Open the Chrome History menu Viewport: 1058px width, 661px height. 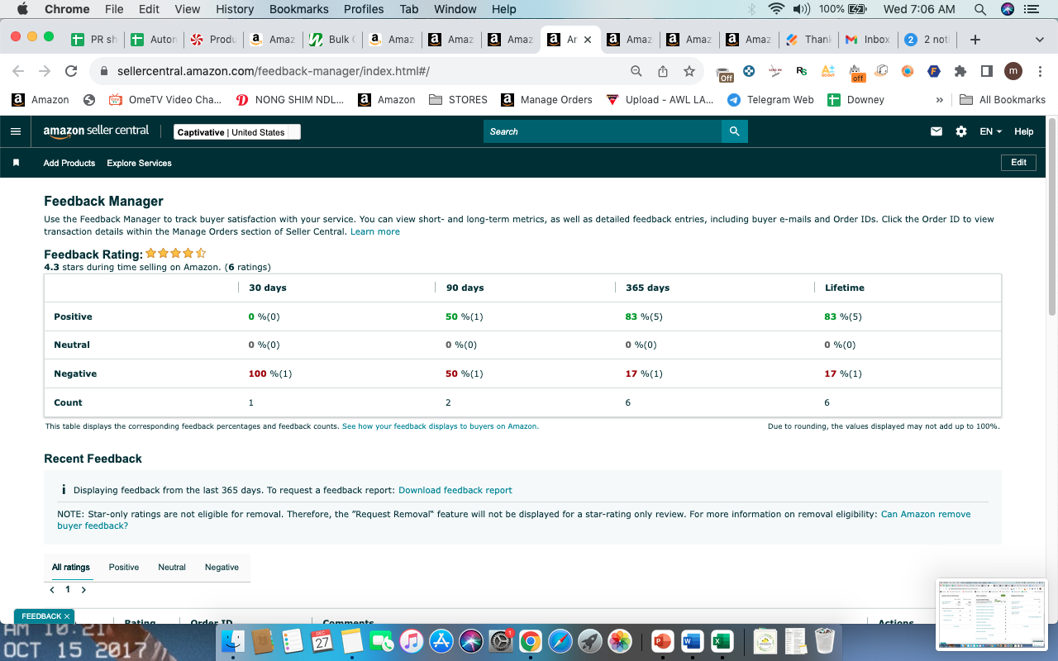point(235,9)
